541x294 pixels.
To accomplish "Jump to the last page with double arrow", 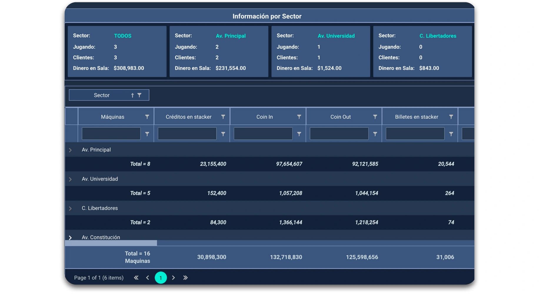I will pyautogui.click(x=185, y=278).
